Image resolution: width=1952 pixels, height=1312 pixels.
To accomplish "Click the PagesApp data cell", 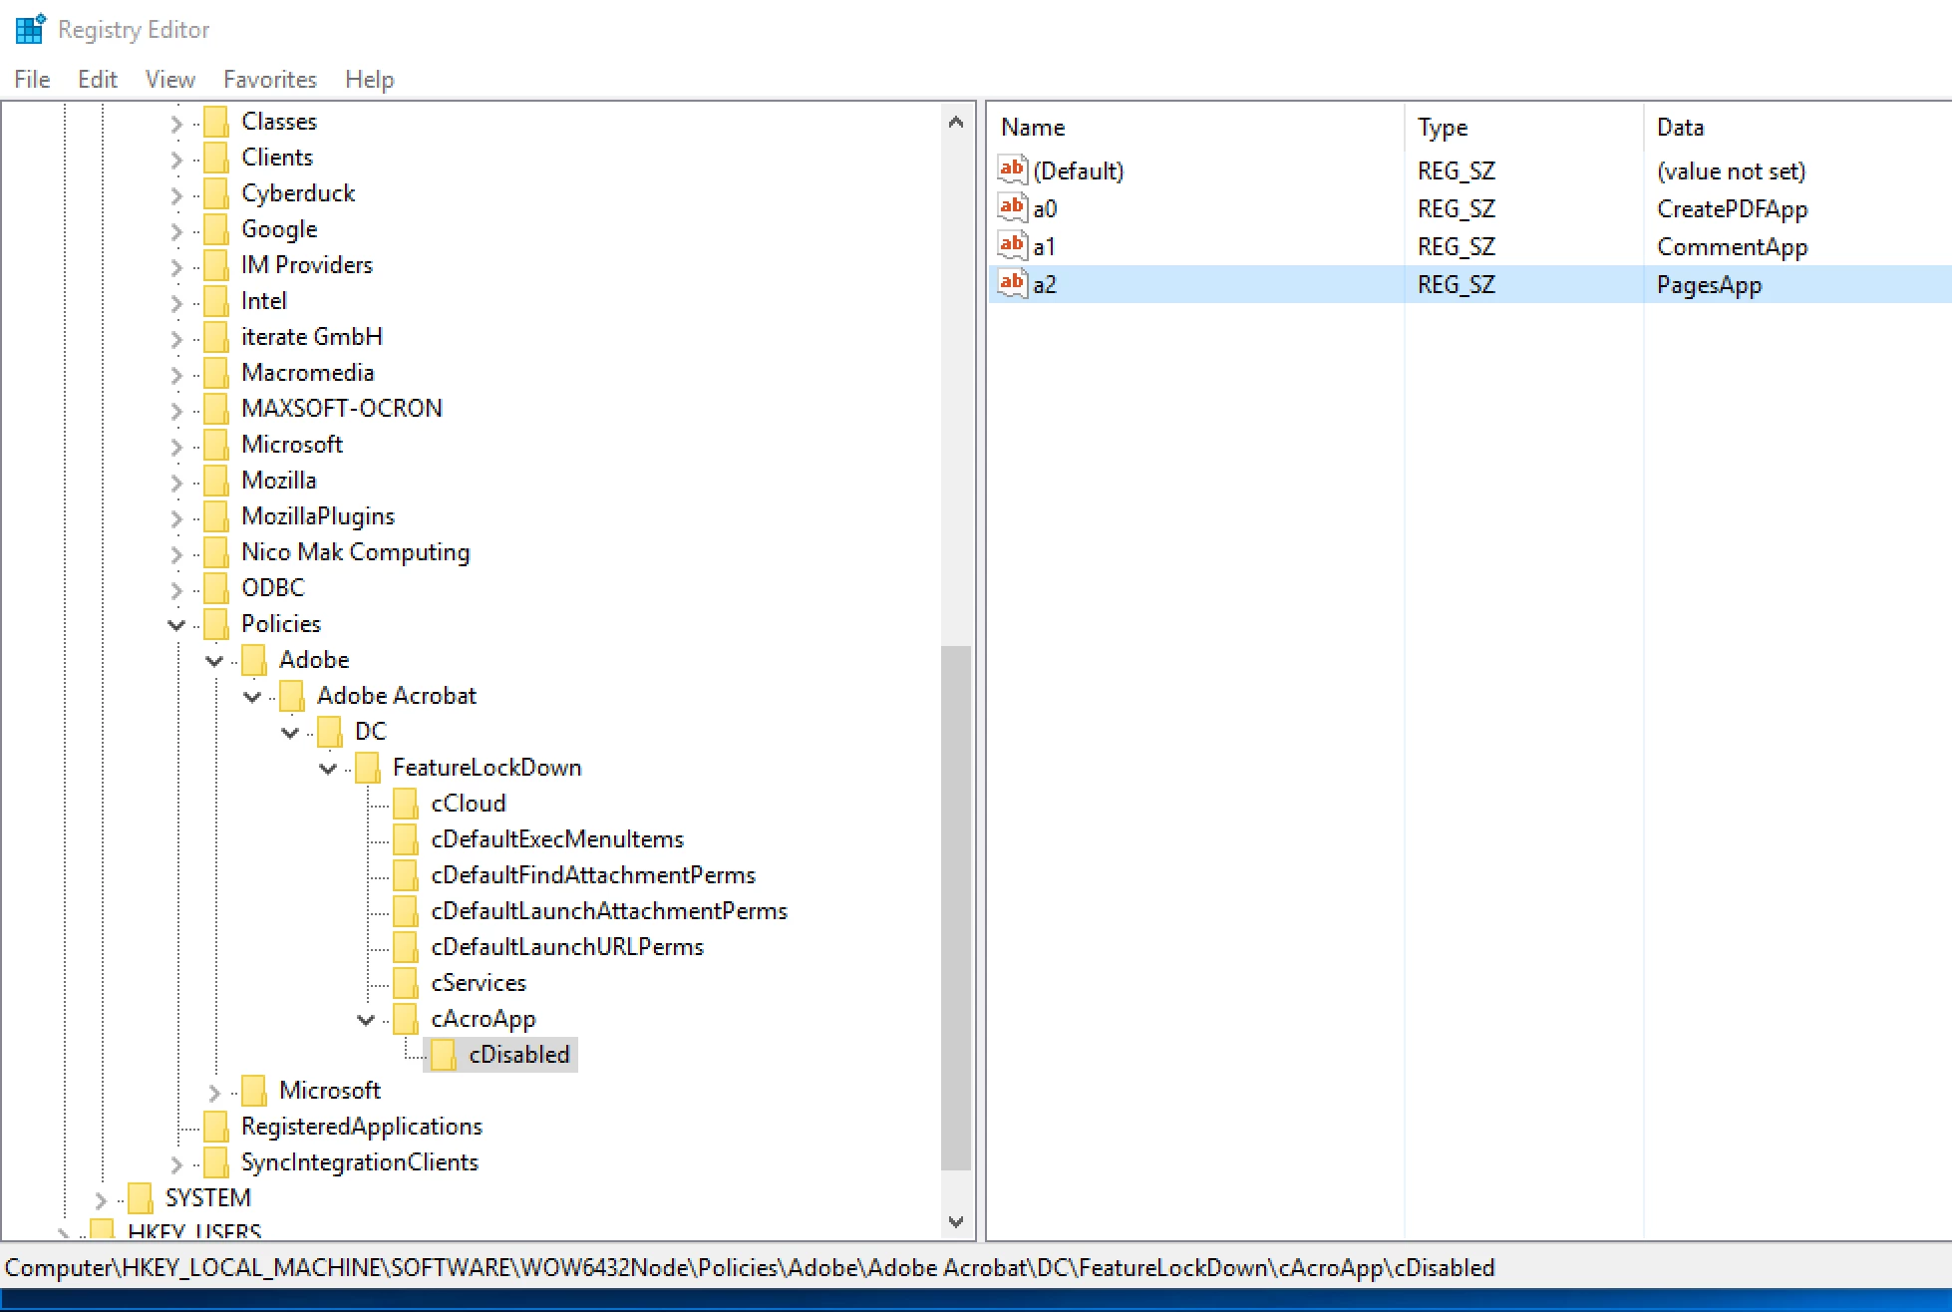I will 1710,284.
